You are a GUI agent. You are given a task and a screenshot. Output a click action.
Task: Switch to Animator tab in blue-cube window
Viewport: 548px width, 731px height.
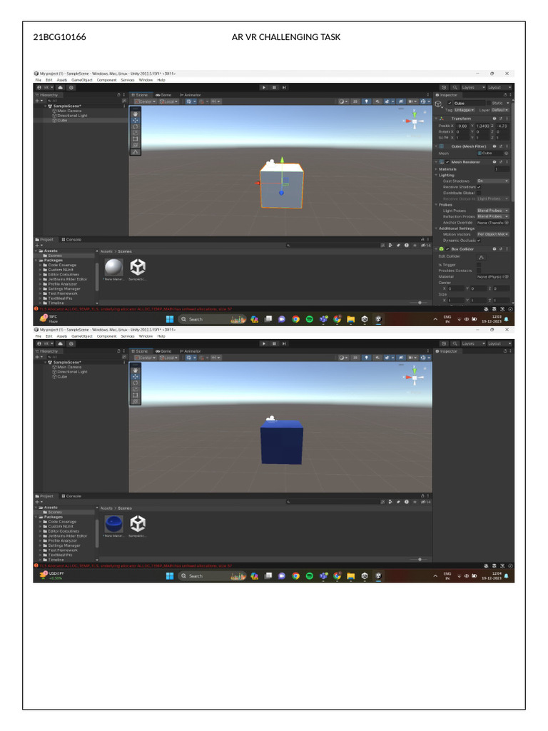(190, 351)
